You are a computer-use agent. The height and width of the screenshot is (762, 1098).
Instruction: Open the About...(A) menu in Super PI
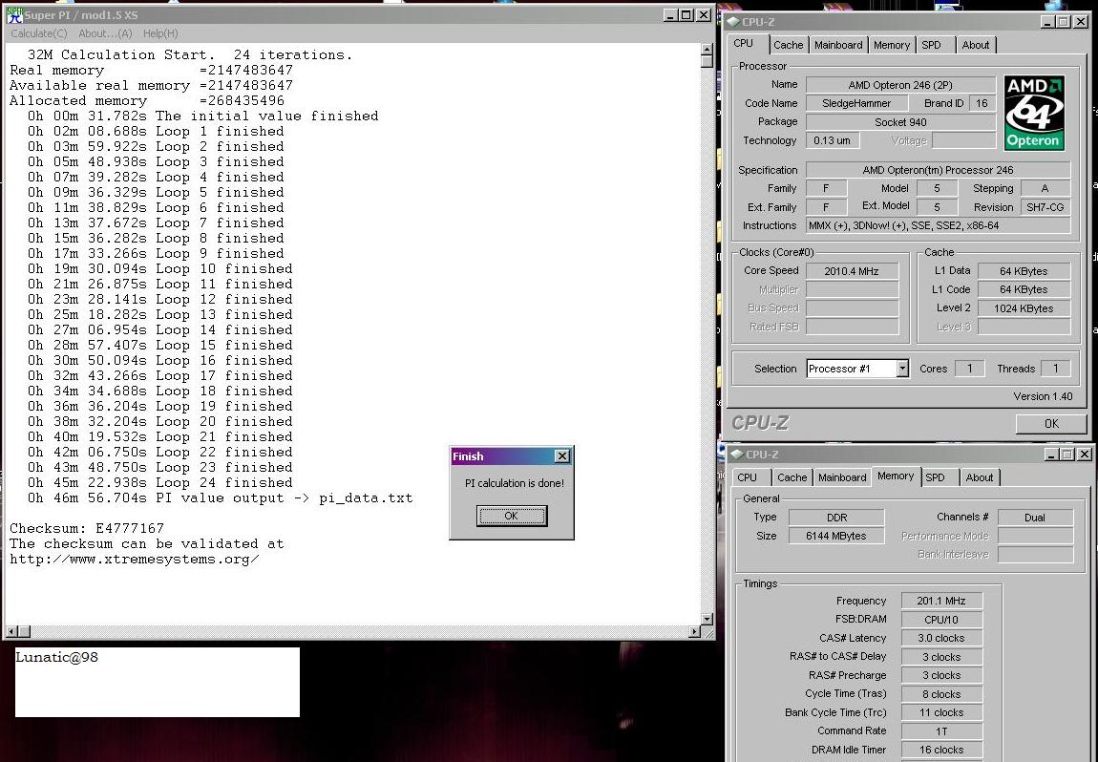coord(105,33)
